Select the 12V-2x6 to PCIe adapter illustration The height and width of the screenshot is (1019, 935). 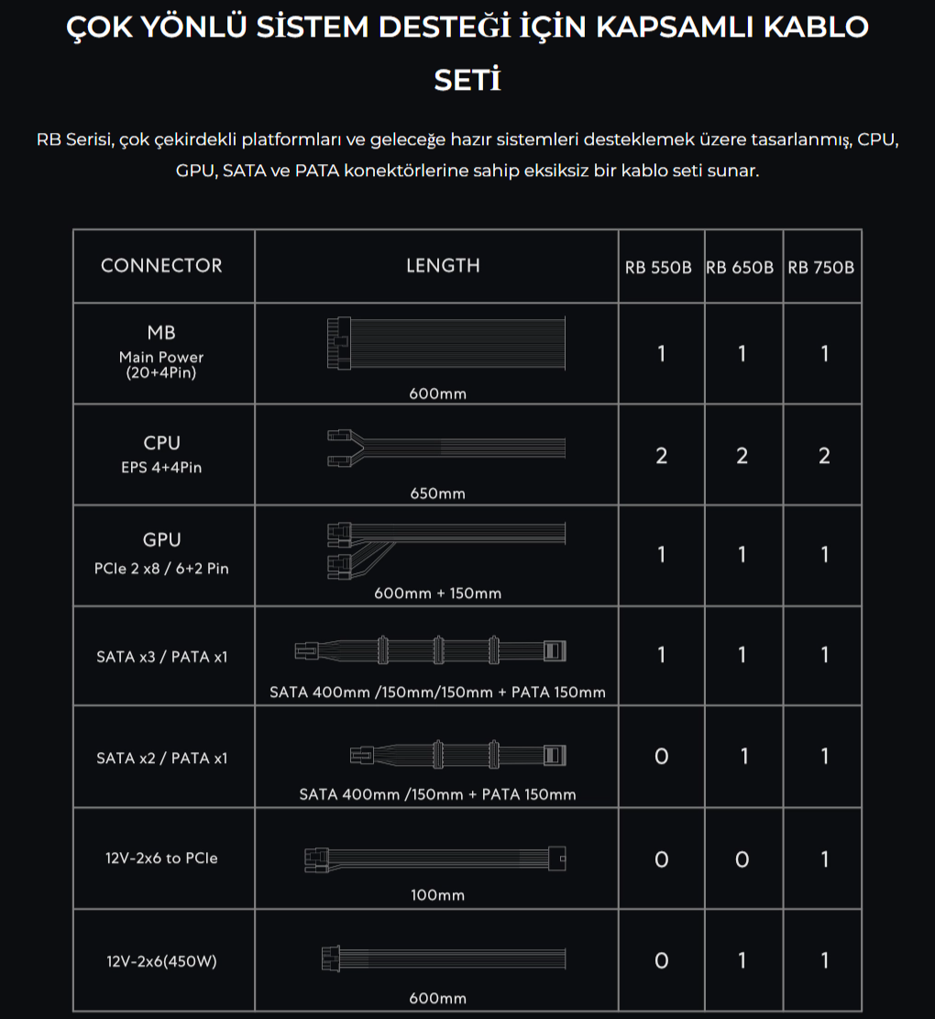[x=435, y=858]
